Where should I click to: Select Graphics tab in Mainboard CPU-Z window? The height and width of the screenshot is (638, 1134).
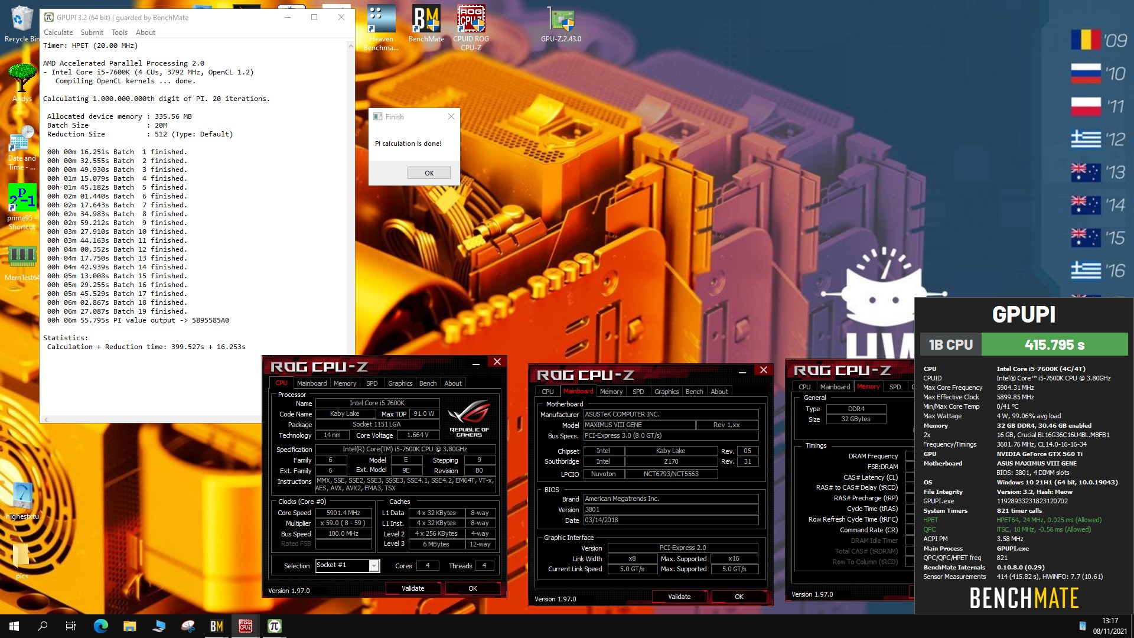(x=666, y=392)
